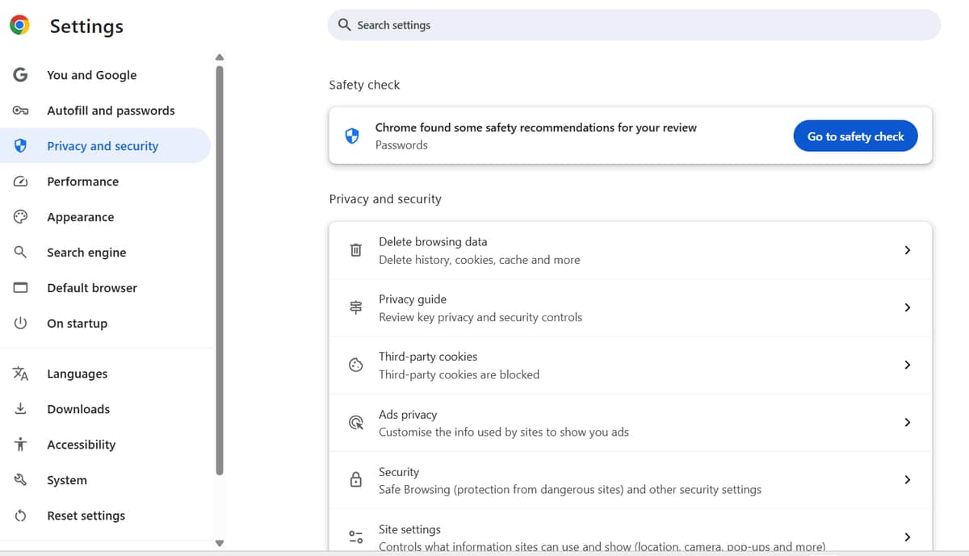Click the trash icon for Delete browsing data
The width and height of the screenshot is (969, 556).
pyautogui.click(x=355, y=250)
